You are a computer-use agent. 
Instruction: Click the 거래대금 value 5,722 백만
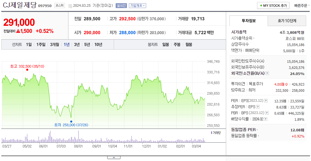[204, 33]
